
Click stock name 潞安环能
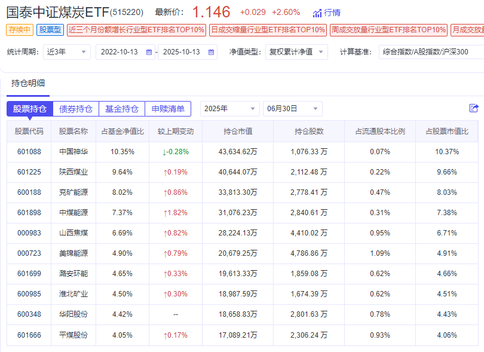tap(73, 274)
